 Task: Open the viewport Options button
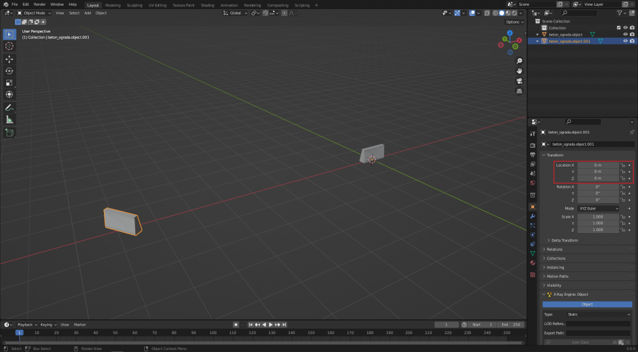tap(515, 22)
